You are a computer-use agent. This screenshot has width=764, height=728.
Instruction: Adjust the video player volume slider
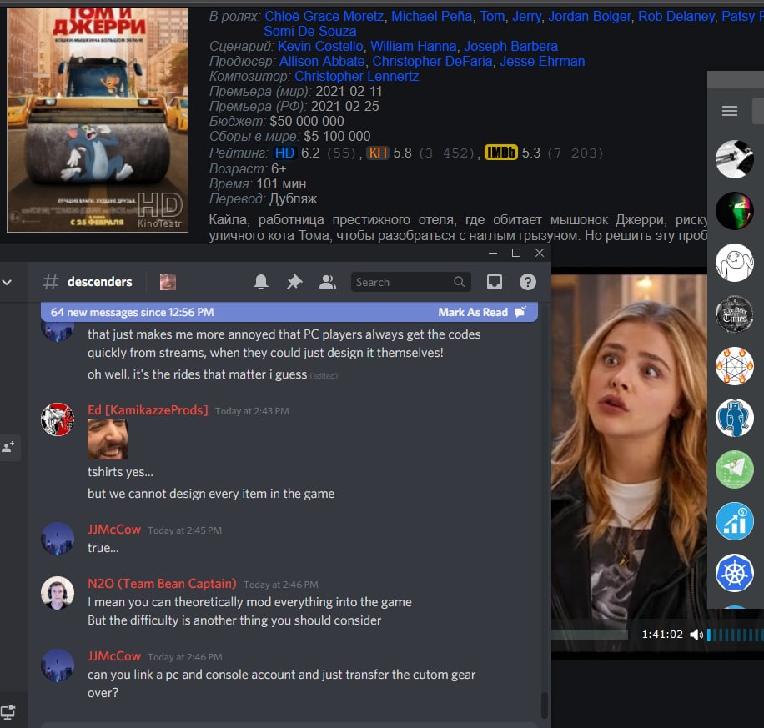click(x=736, y=635)
